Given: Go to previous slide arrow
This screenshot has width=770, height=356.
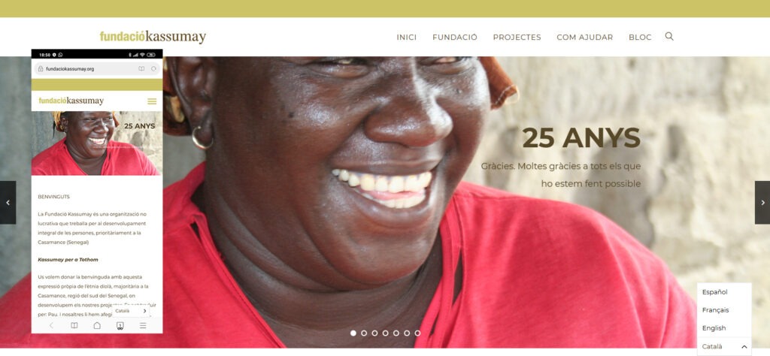Looking at the screenshot, I should tap(8, 203).
